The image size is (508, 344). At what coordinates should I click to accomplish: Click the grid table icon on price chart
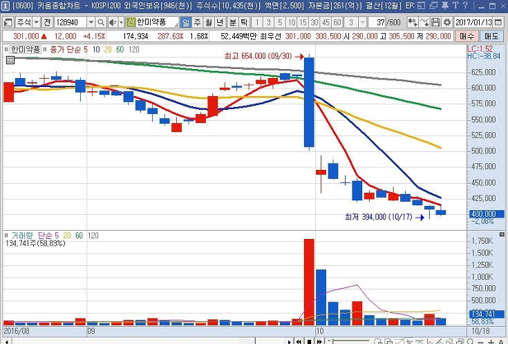coord(10,60)
